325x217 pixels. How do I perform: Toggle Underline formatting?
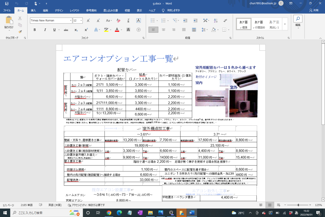click(x=54, y=30)
